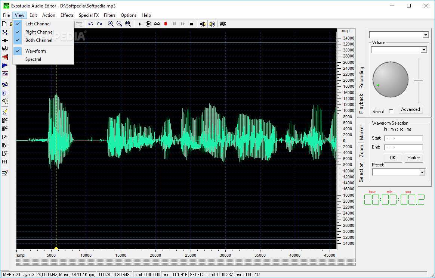Open the Special FX menu
The width and height of the screenshot is (435, 278).
pyautogui.click(x=89, y=15)
